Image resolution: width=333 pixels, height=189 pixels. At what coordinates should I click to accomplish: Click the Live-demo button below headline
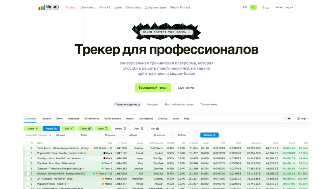pos(186,88)
